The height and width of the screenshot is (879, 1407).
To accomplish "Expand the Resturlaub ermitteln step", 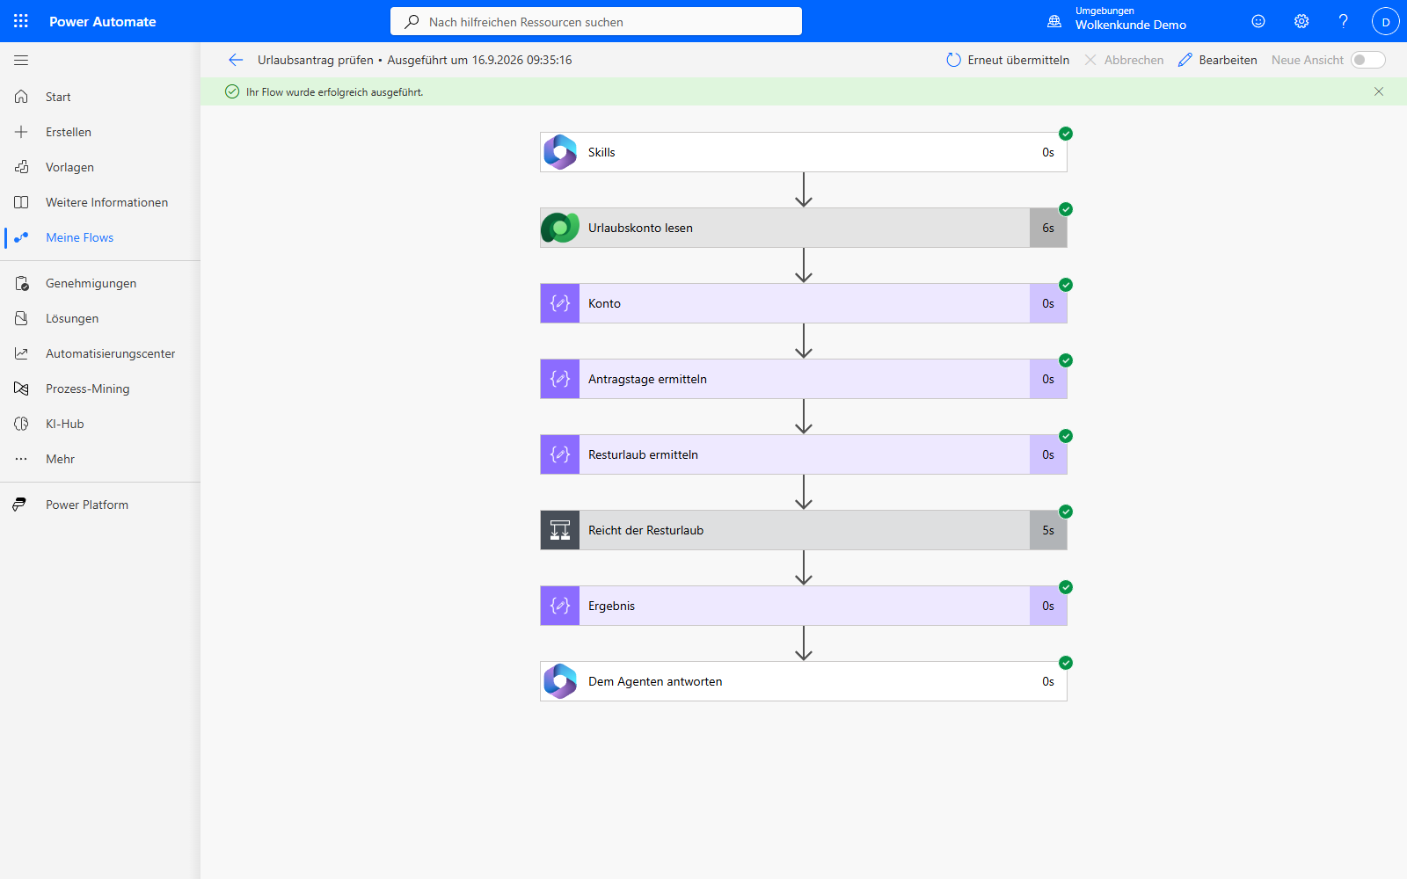I will [804, 454].
